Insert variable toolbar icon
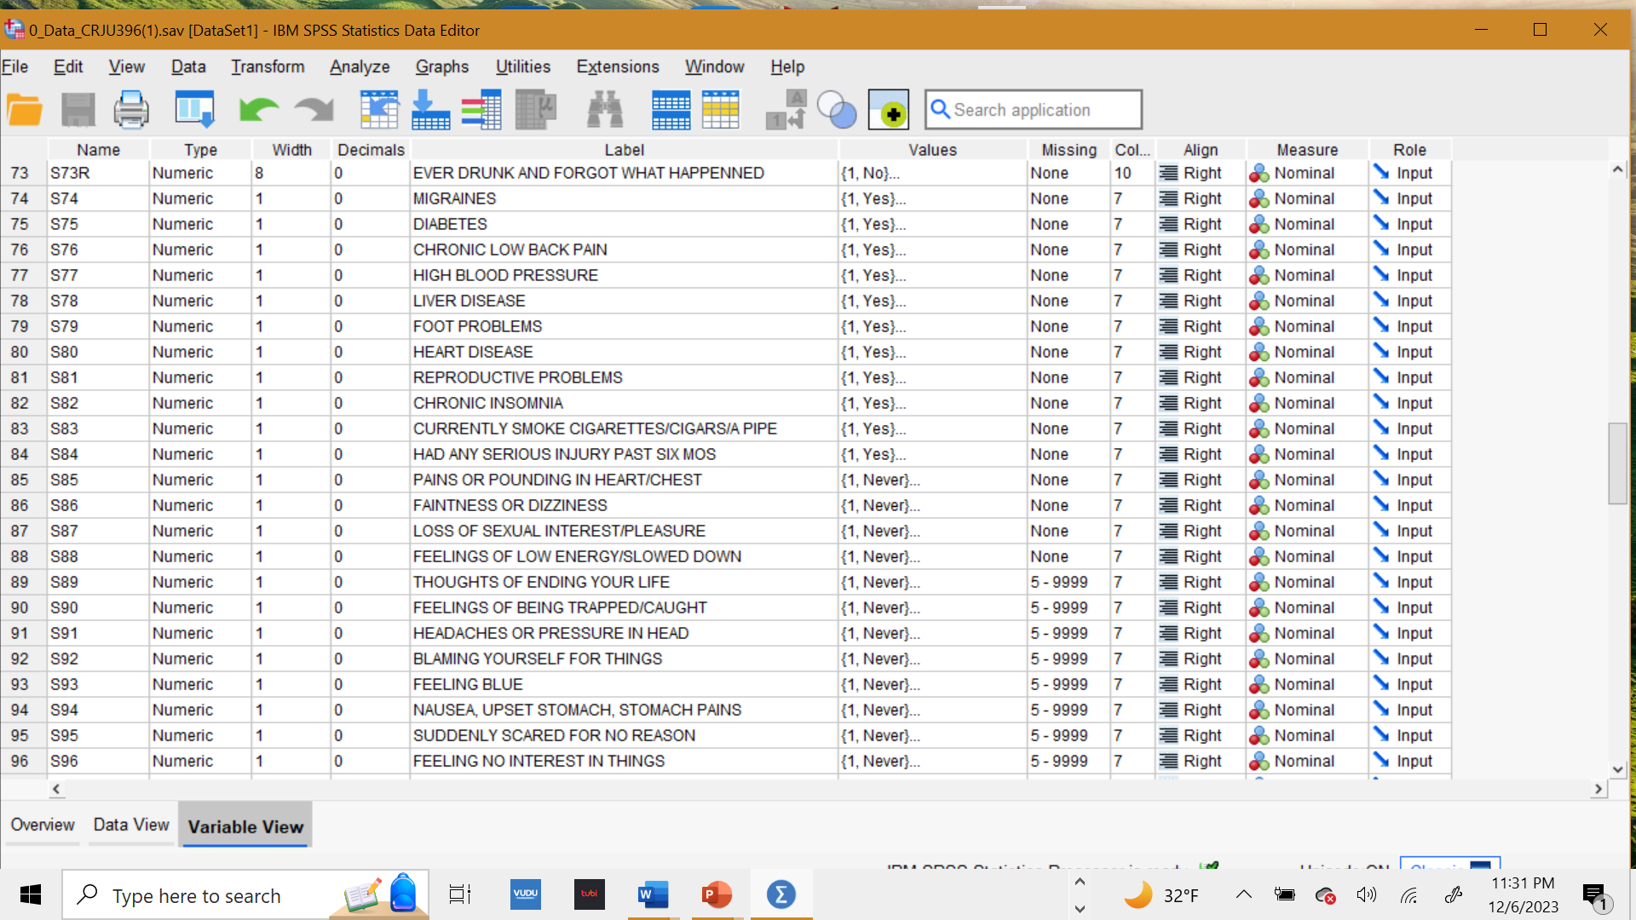Image resolution: width=1636 pixels, height=920 pixels. click(x=721, y=110)
